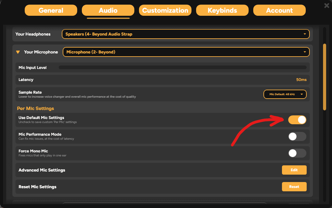Turn on Force Mono Mic
The width and height of the screenshot is (332, 208).
click(297, 153)
